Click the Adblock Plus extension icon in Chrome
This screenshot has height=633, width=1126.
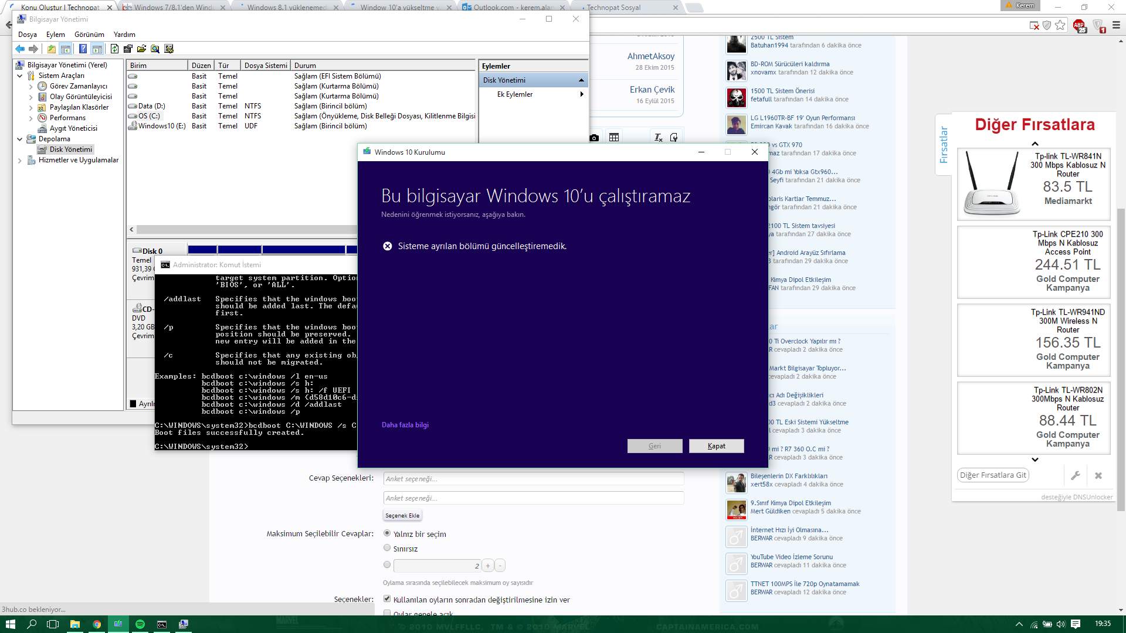tap(1079, 25)
